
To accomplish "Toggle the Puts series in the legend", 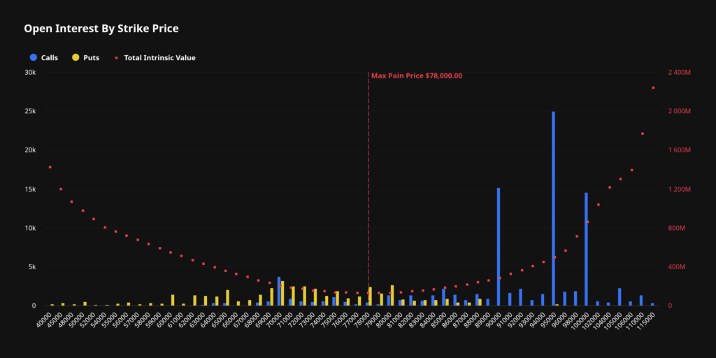I will tap(86, 58).
